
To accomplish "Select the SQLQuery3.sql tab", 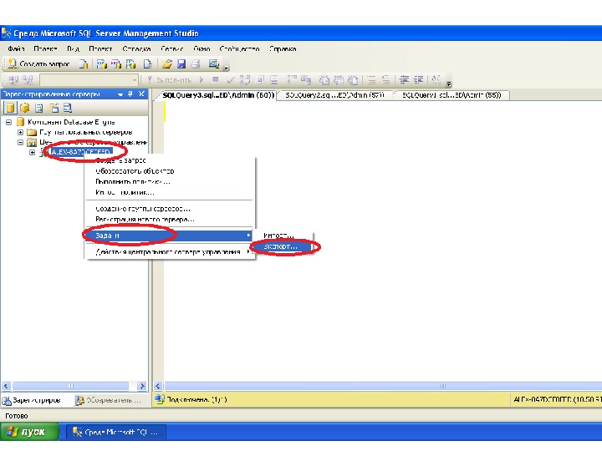I will 218,95.
